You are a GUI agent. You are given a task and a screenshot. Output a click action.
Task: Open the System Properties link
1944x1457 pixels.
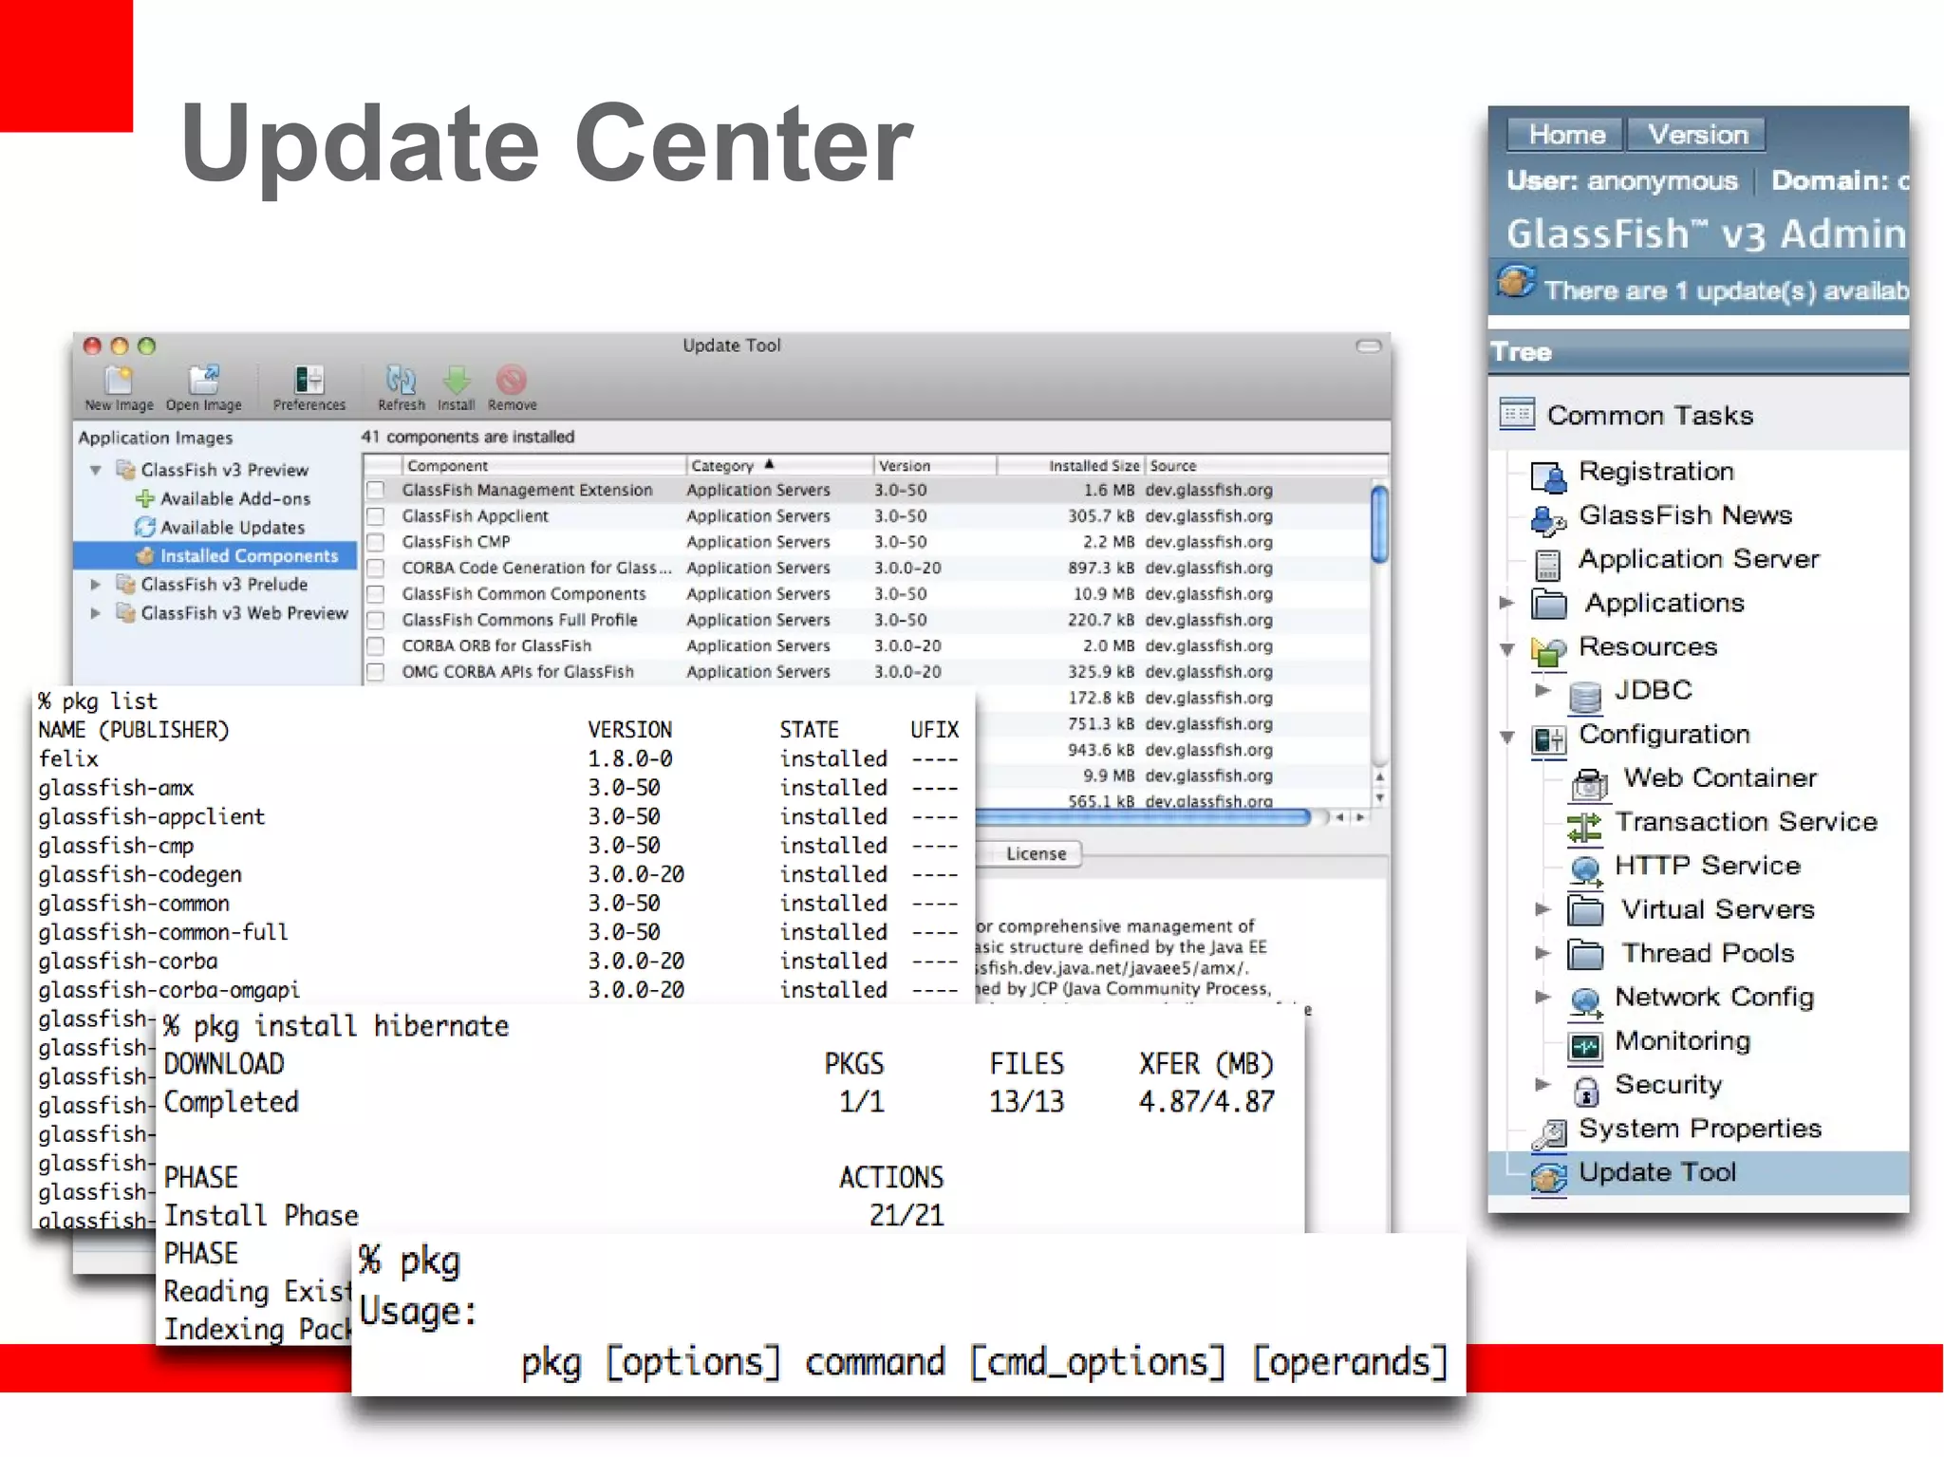point(1699,1129)
